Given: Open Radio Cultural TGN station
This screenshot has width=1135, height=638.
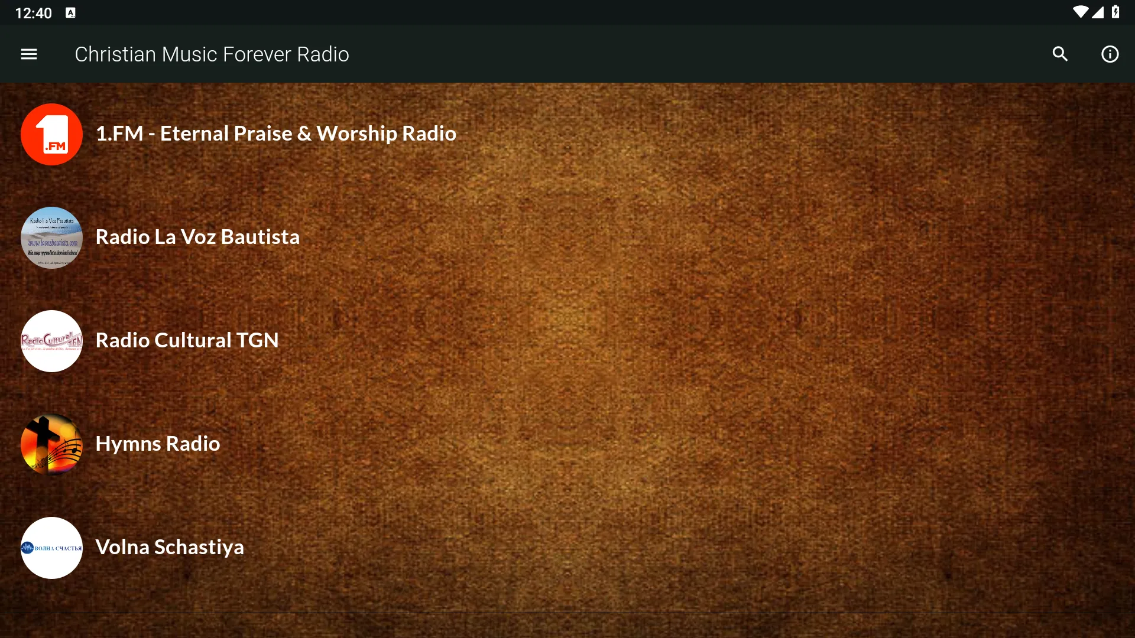Looking at the screenshot, I should click(186, 340).
